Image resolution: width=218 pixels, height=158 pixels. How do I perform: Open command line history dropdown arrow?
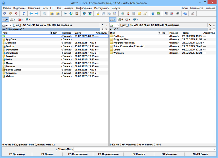215,149
